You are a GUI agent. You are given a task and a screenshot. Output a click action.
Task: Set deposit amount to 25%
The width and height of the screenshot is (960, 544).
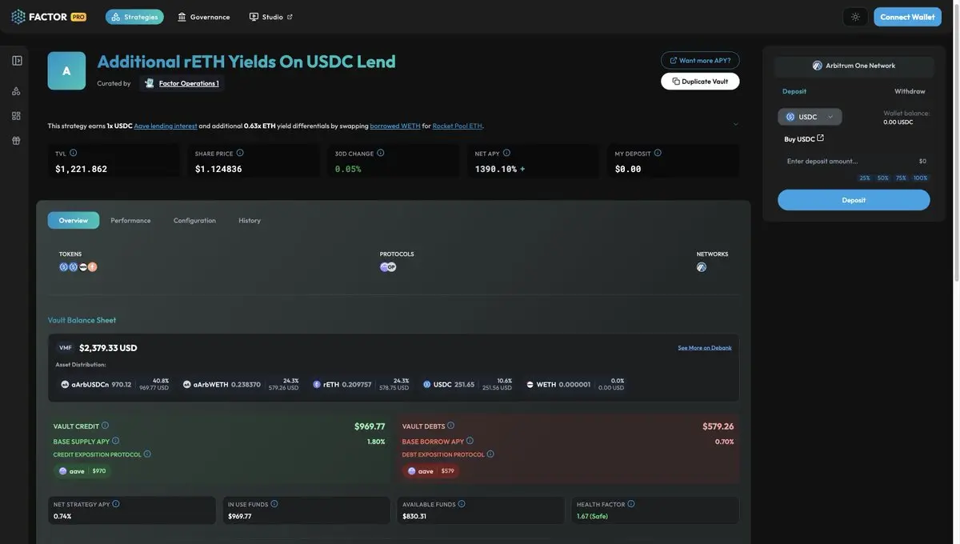865,178
